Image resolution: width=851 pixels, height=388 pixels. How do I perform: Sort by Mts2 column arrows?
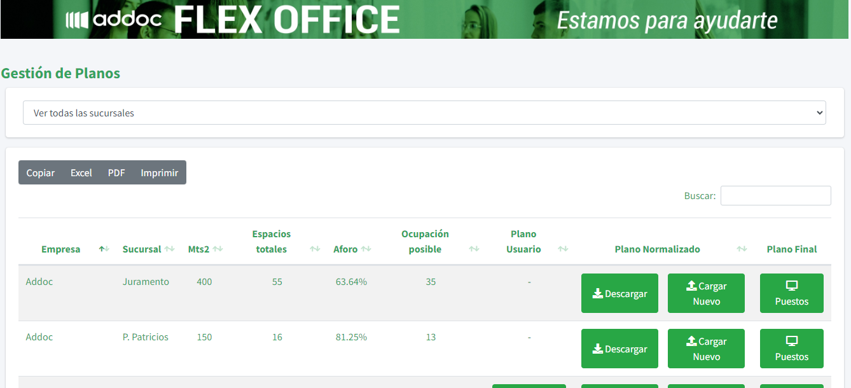point(218,249)
